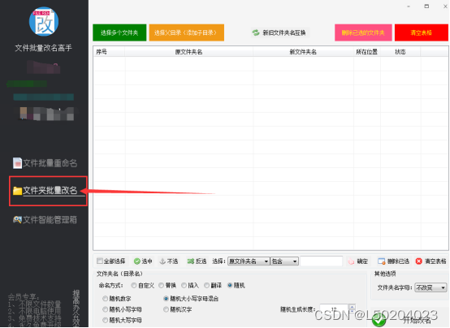Click the red 清空表格 button at the top
This screenshot has height=328, width=450.
[x=422, y=32]
